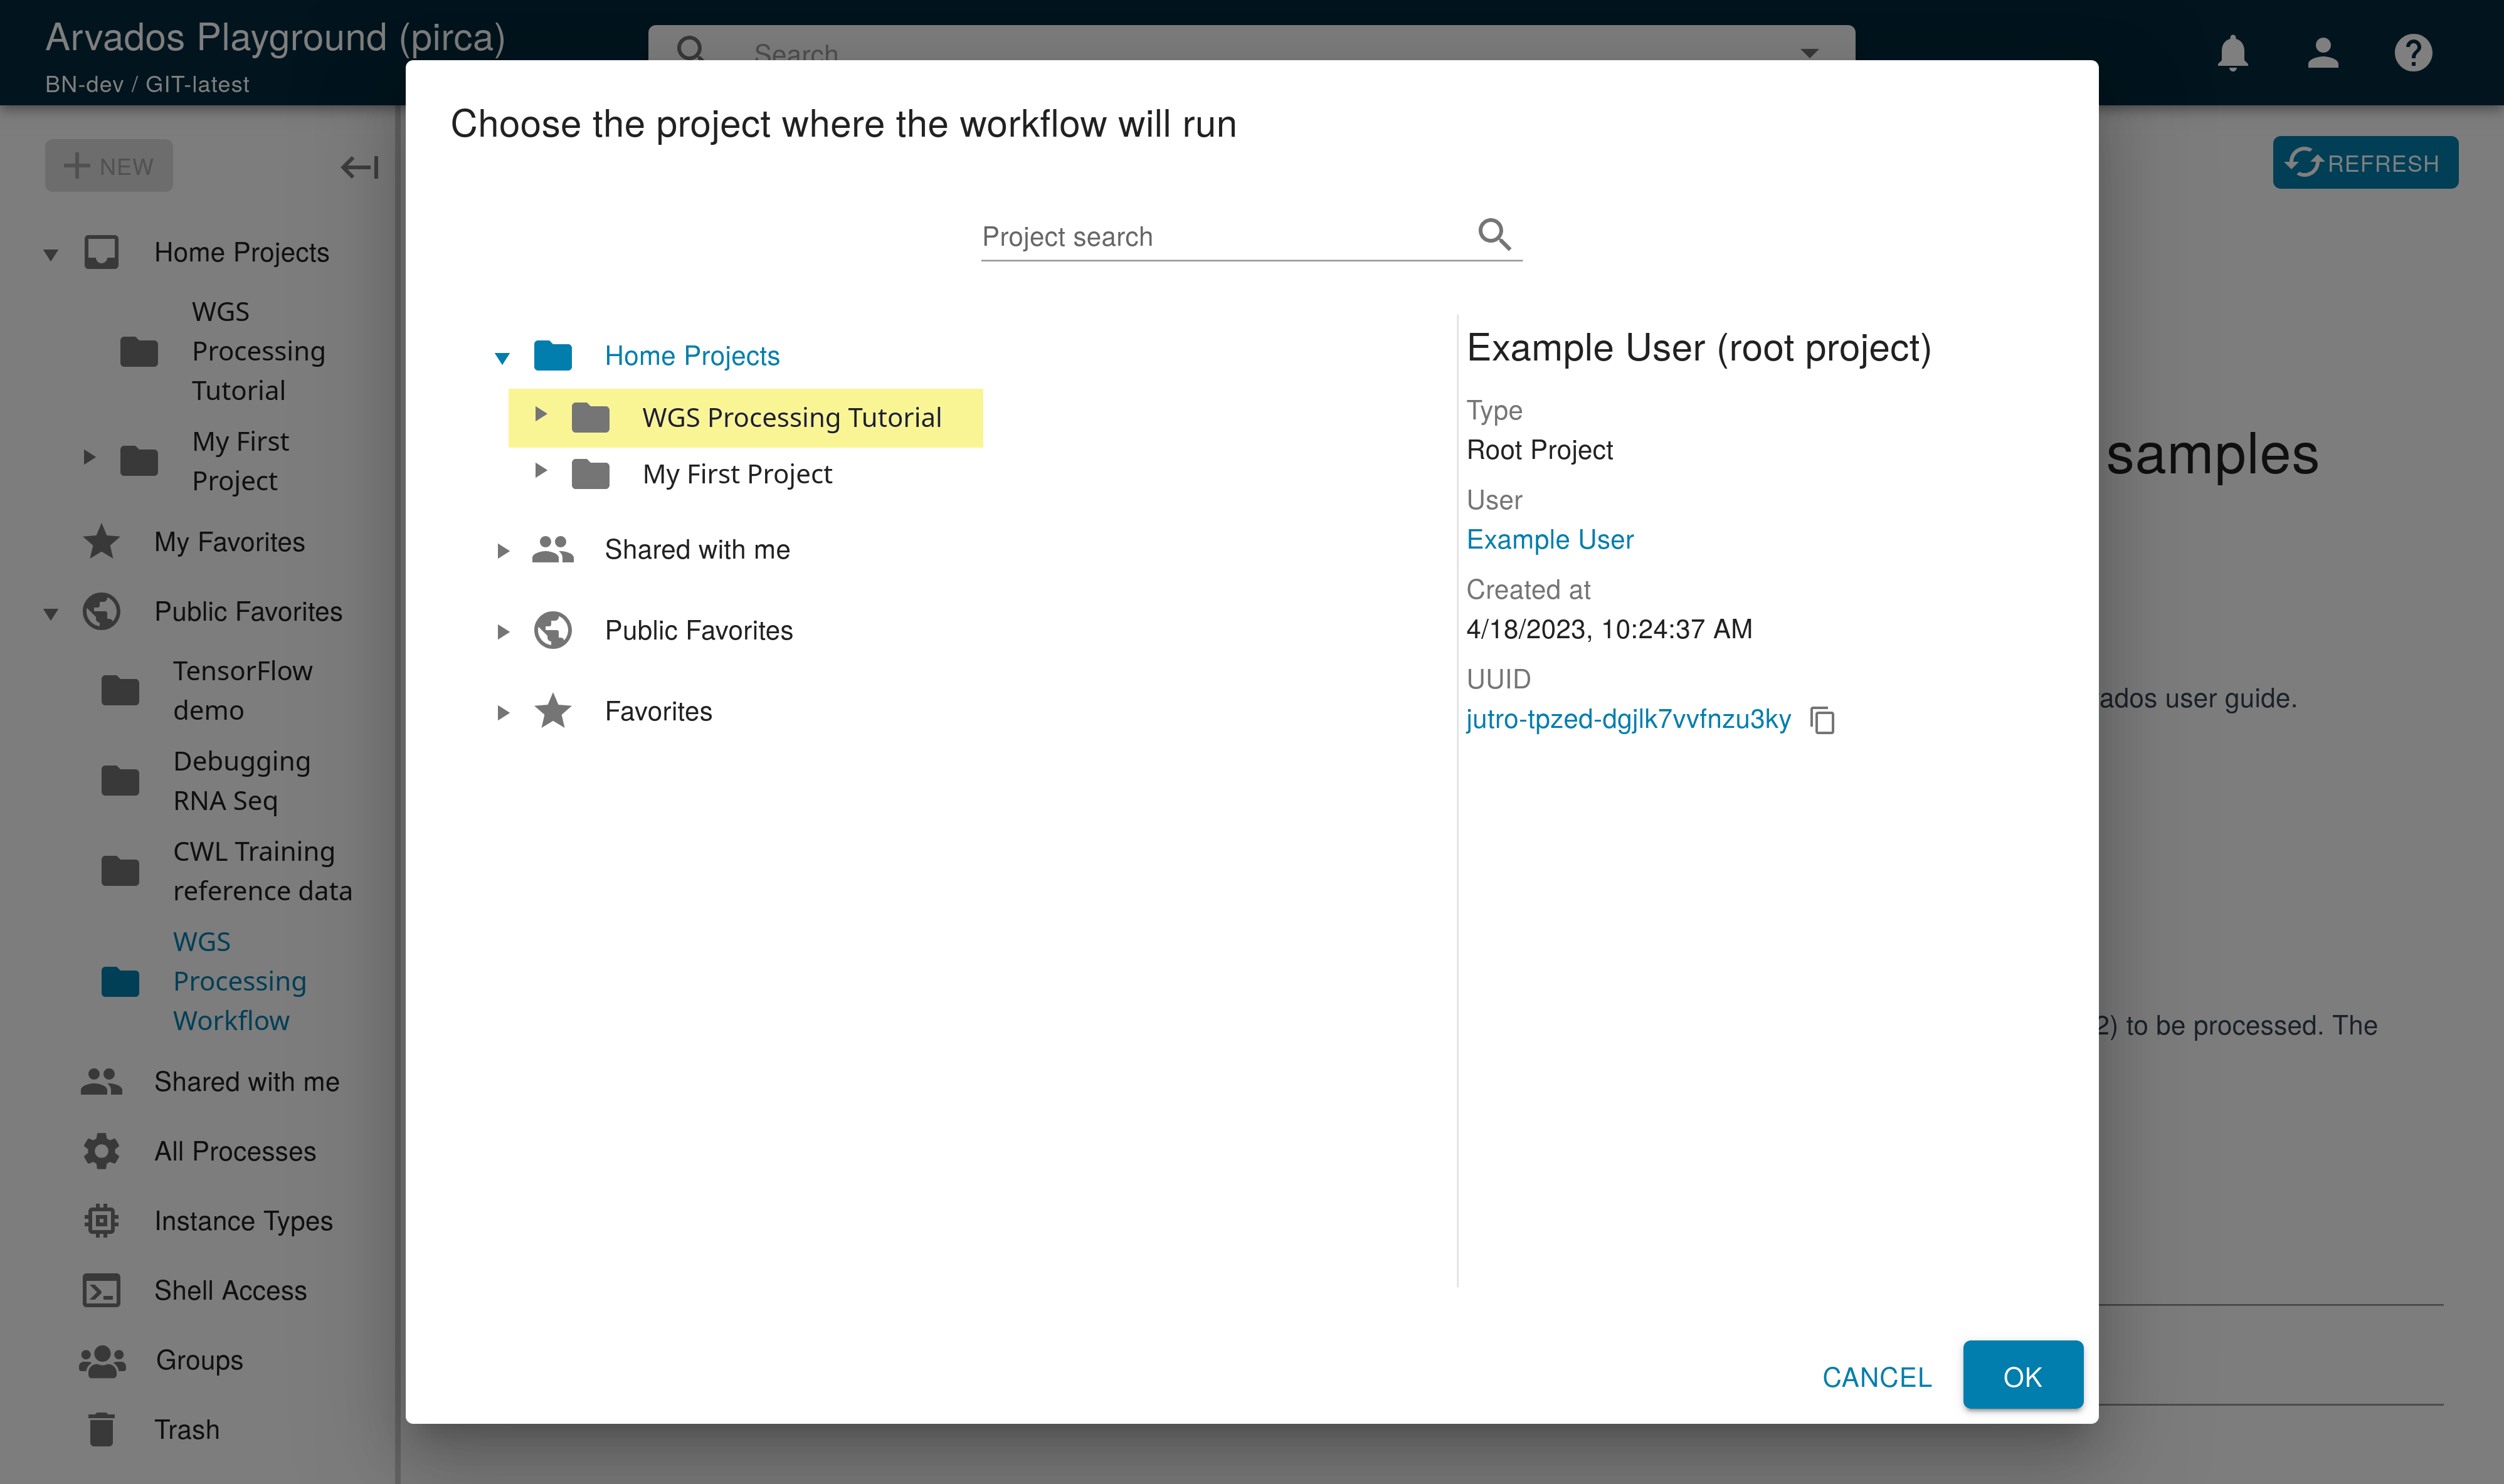Click the project search magnifier icon
Viewport: 2504px width, 1484px height.
coord(1494,234)
